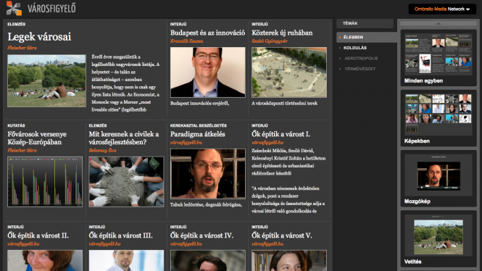The width and height of the screenshot is (482, 271).
Task: Click the portrait under Ők építik a várost III.
Action: (x=126, y=261)
